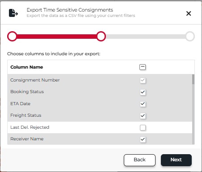Click the Consignment Number checkbox
This screenshot has width=202, height=172.
tap(143, 80)
